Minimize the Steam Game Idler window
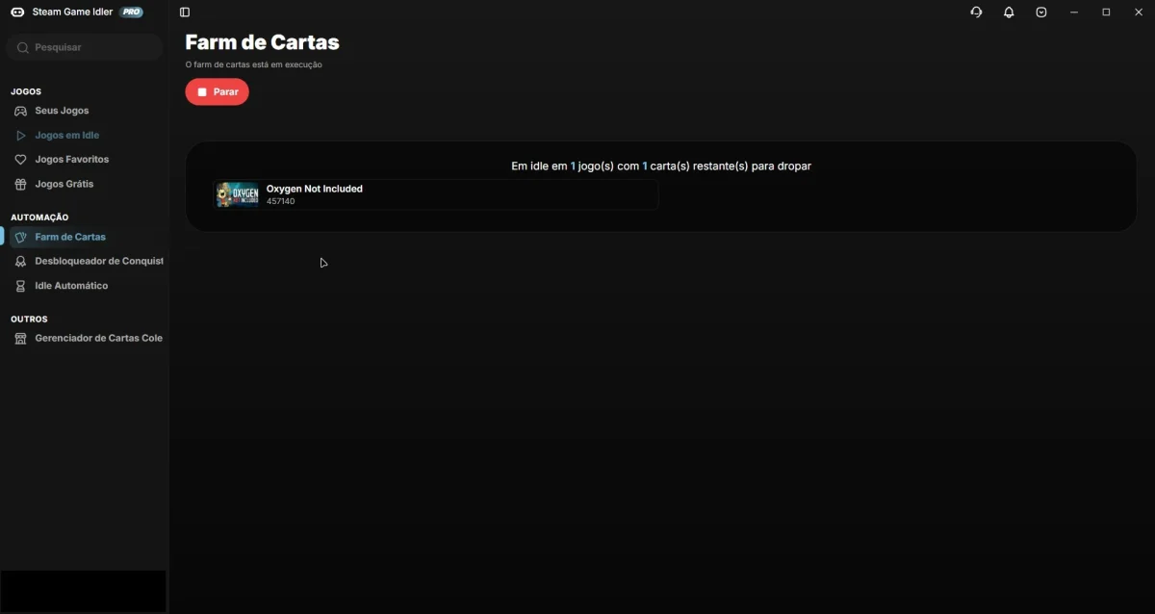 (1074, 13)
